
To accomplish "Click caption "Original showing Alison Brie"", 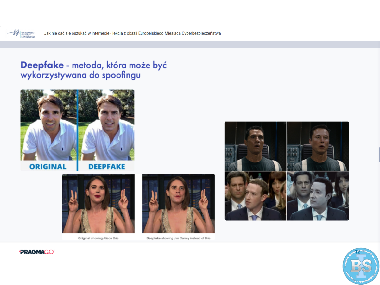I will tap(98, 238).
